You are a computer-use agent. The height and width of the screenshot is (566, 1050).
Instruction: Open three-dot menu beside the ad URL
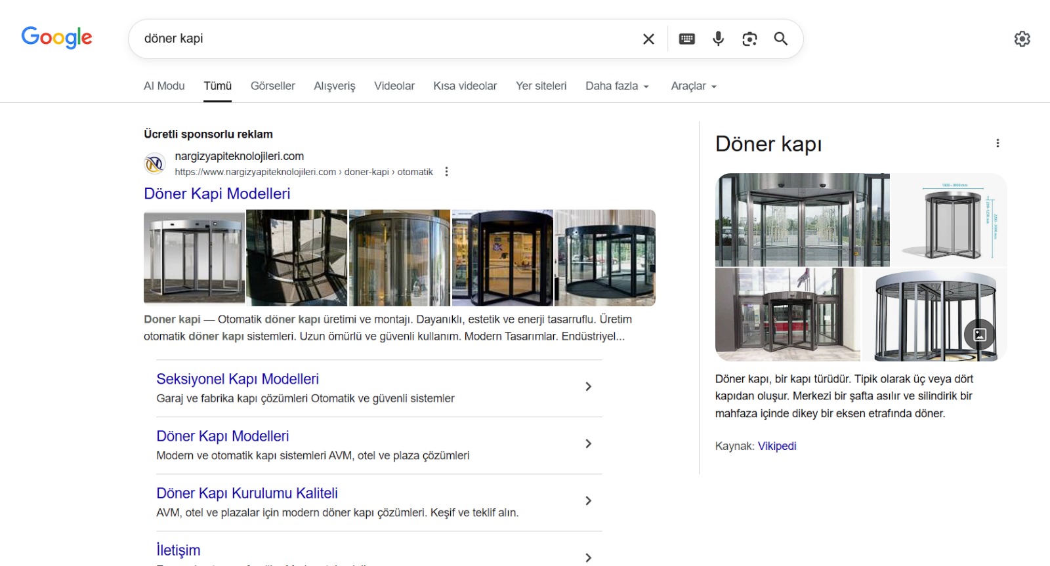tap(447, 172)
